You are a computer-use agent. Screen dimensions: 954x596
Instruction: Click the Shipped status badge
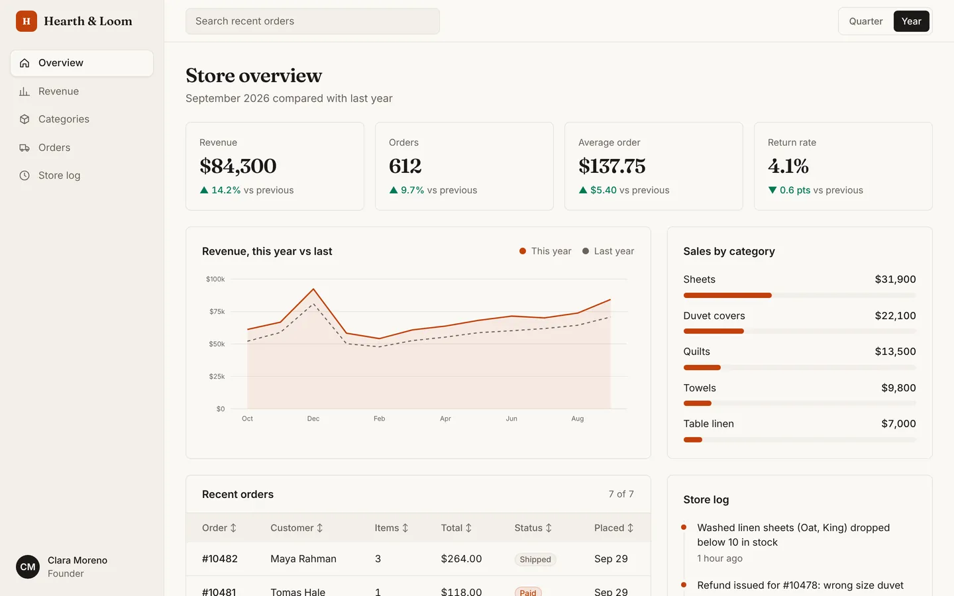(535, 560)
